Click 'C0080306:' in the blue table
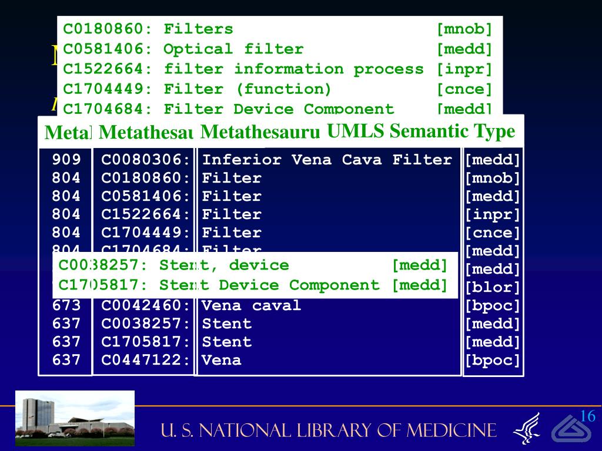602x451 pixels. tap(146, 160)
